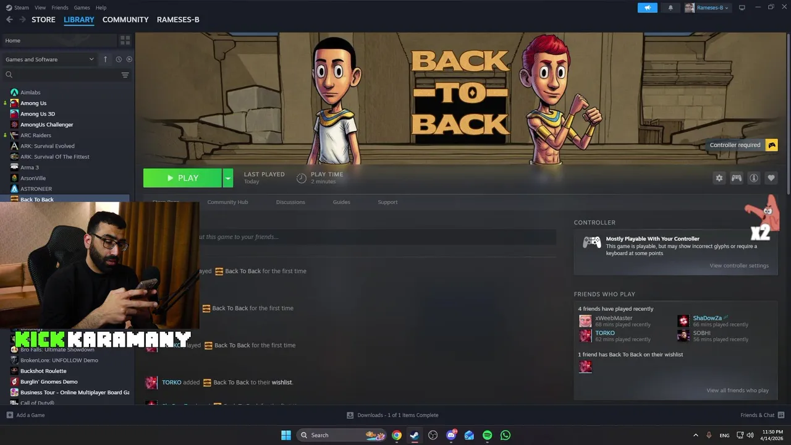This screenshot has width=791, height=445.
Task: Open game settings gear for Back To Back
Action: click(x=719, y=178)
